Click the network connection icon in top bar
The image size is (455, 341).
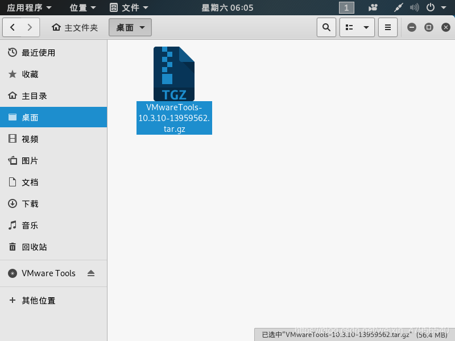click(399, 7)
